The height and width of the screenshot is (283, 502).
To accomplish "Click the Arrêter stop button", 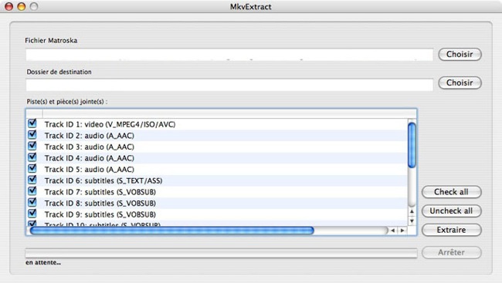I will click(x=452, y=252).
